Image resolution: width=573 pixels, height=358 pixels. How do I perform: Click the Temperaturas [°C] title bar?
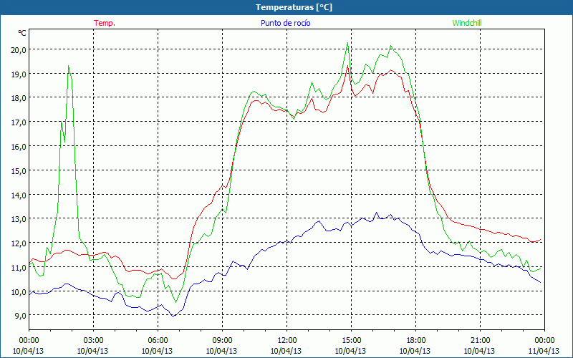286,7
